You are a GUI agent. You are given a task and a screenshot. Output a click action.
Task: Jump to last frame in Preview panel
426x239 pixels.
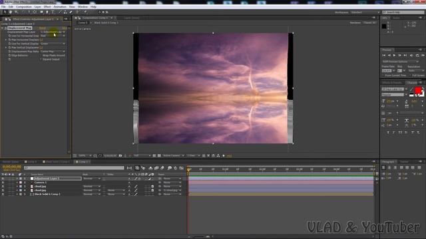tap(405, 55)
